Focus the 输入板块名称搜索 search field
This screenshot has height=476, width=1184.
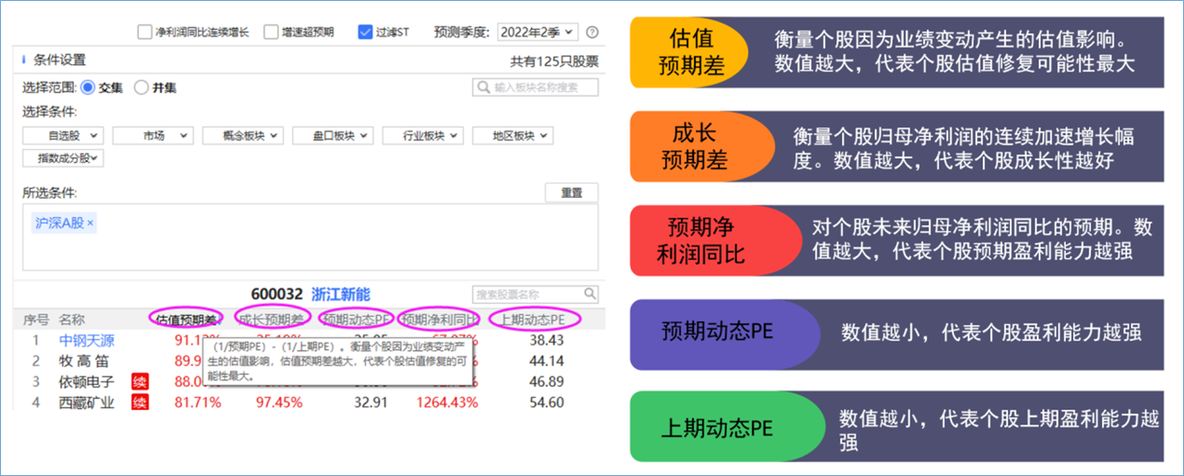click(x=536, y=87)
